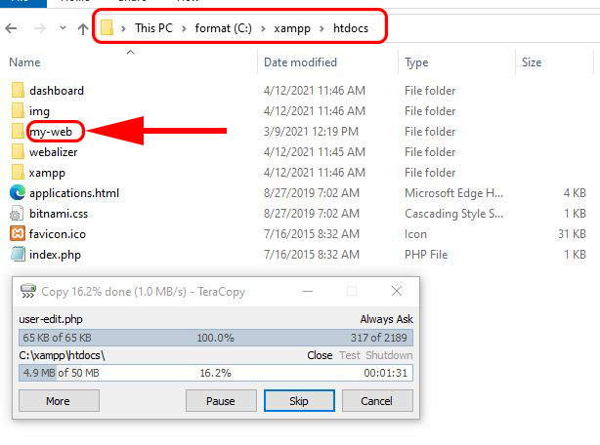The width and height of the screenshot is (600, 445).
Task: Click the folder icon in address bar
Action: coord(107,28)
